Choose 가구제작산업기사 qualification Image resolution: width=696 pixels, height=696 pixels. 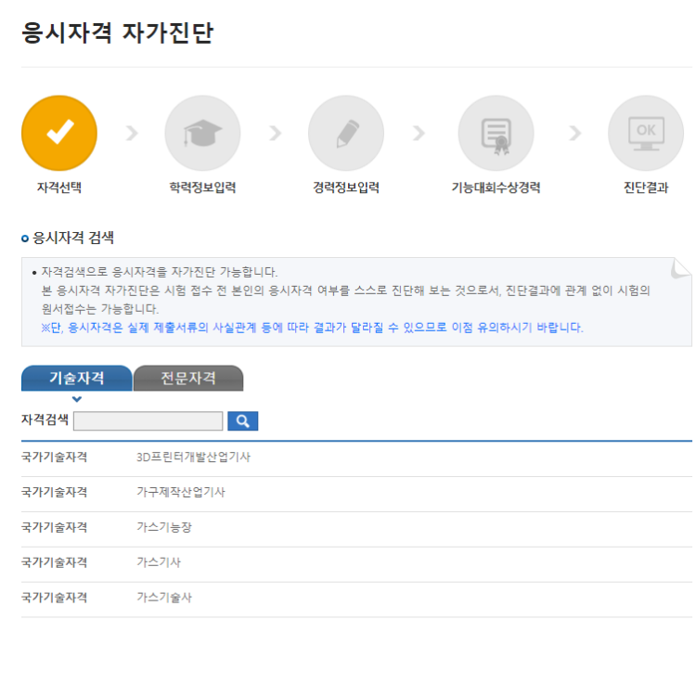click(x=181, y=492)
